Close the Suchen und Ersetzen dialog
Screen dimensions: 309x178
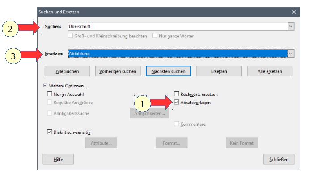click(294, 12)
